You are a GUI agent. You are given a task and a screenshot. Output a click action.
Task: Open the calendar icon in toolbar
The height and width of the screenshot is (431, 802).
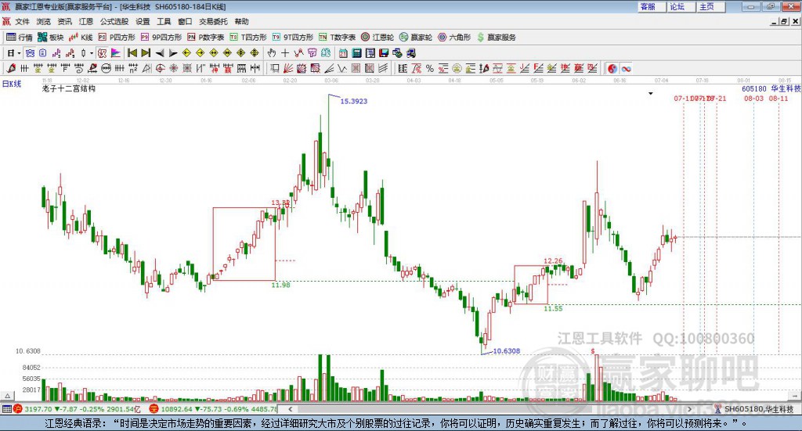pos(343,53)
